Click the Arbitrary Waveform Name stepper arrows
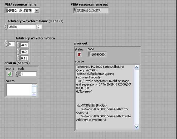177x139 pixels. coord(6,27)
